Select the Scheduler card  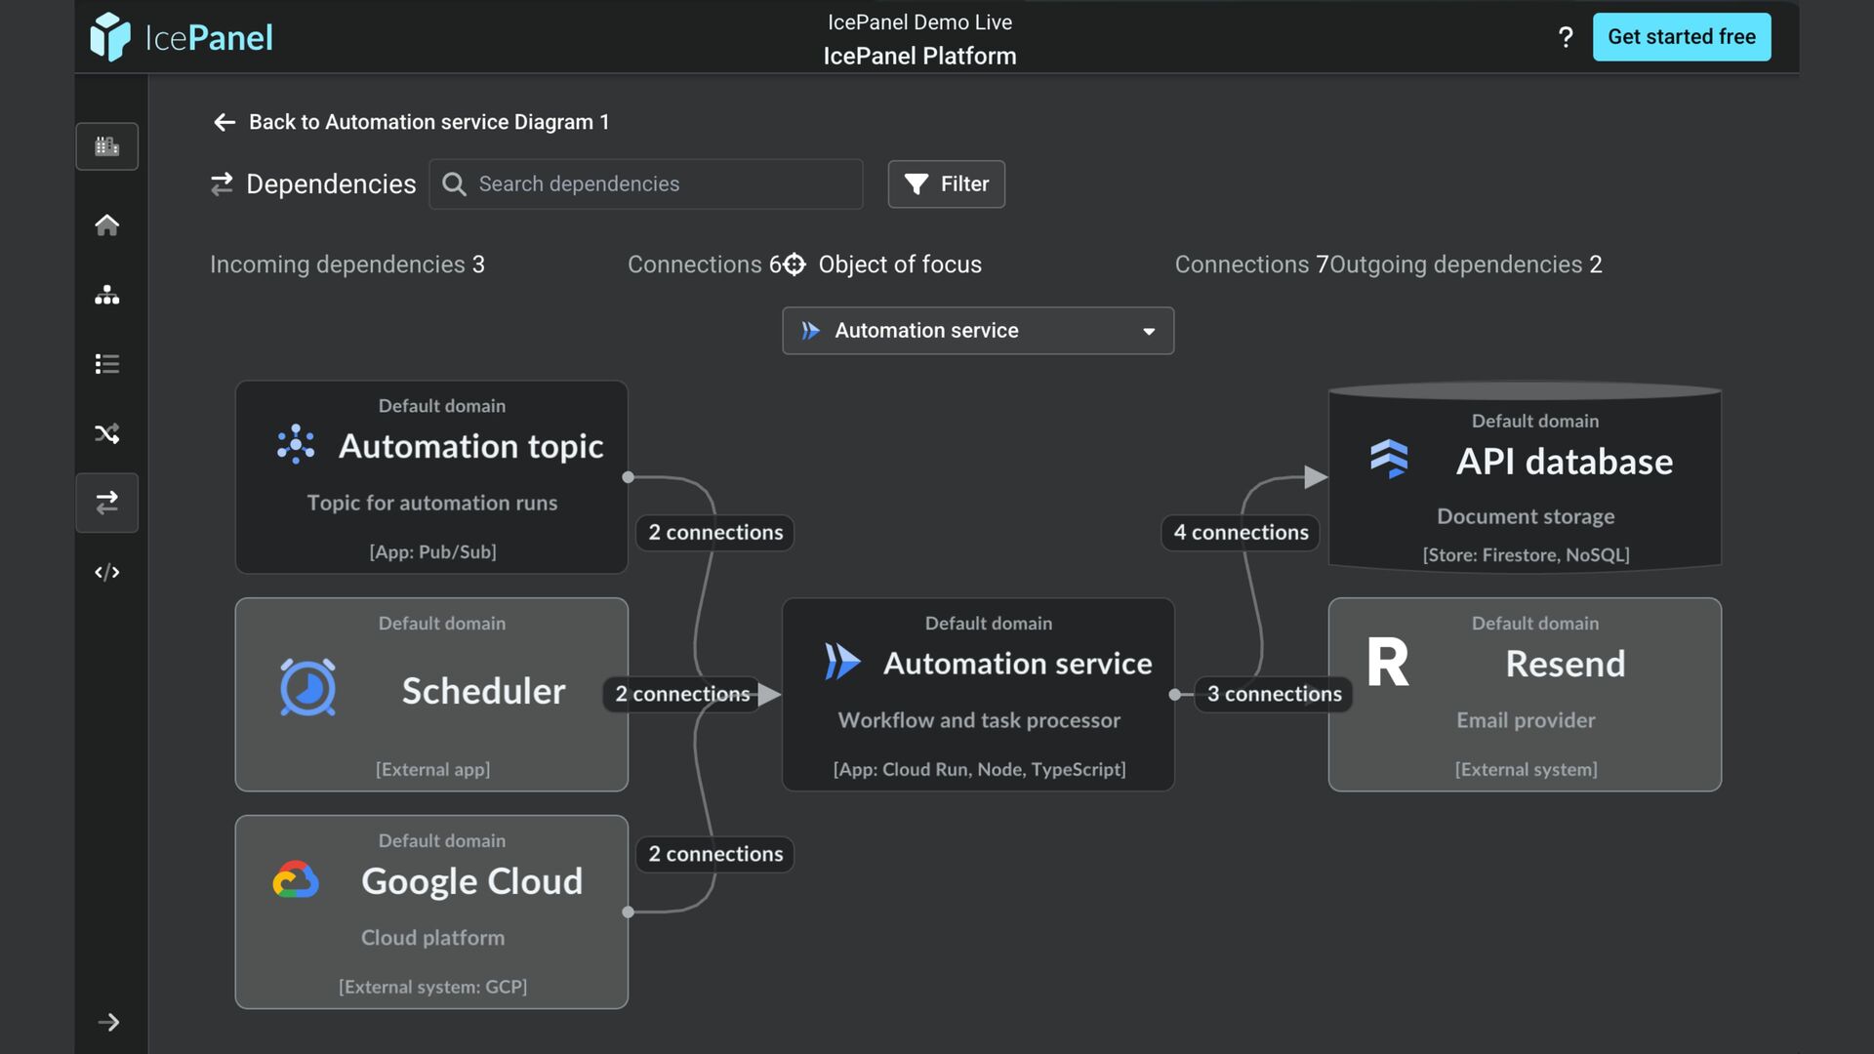point(431,695)
